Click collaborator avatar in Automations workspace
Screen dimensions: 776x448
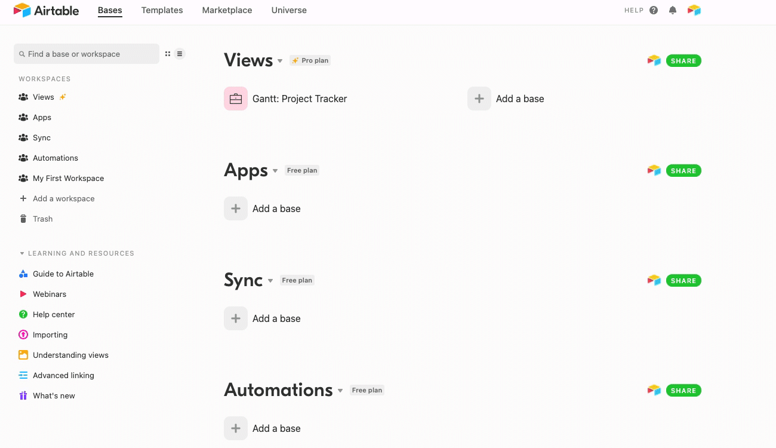pyautogui.click(x=654, y=390)
